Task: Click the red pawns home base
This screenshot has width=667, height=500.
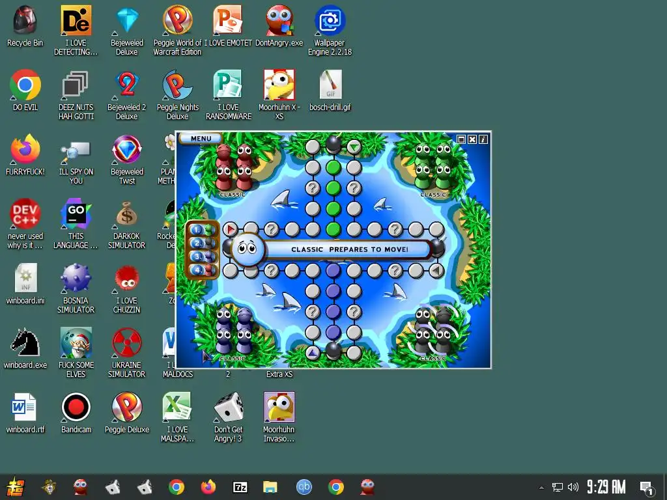Action: [x=233, y=169]
